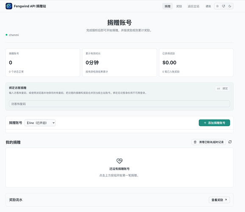Image resolution: width=245 pixels, height=212 pixels.
Task: Click 清理已取消/超时记录 button
Action: pyautogui.click(x=209, y=142)
